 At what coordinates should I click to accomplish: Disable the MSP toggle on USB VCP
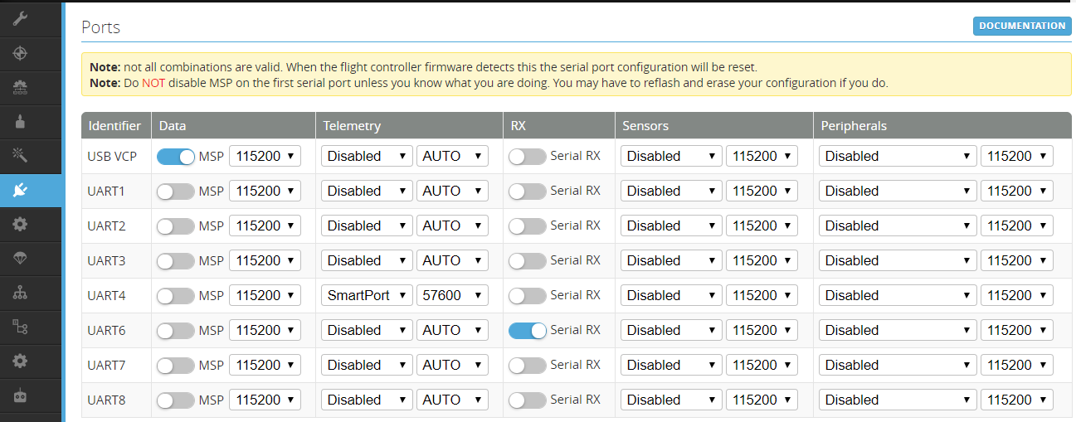pos(175,156)
